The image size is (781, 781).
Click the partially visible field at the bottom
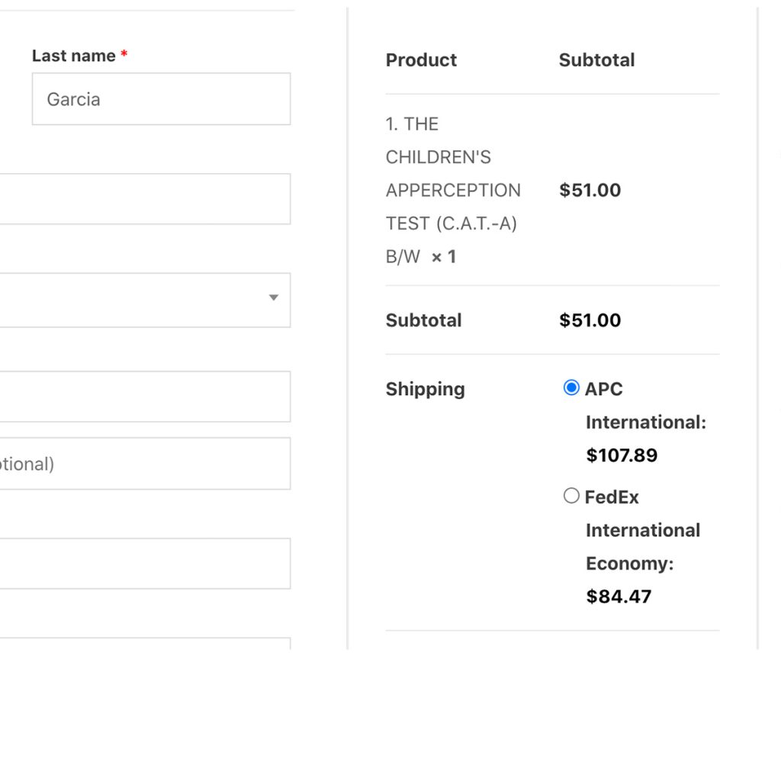145,643
